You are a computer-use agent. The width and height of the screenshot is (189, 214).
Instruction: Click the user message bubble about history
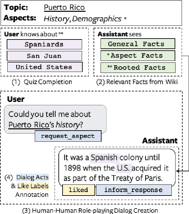(x=55, y=119)
